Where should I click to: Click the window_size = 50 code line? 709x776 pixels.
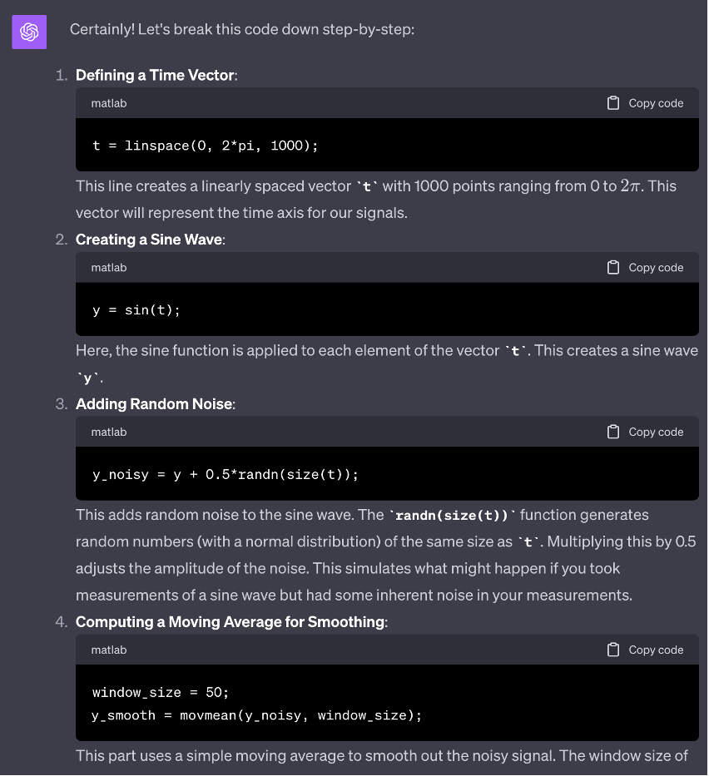click(161, 692)
